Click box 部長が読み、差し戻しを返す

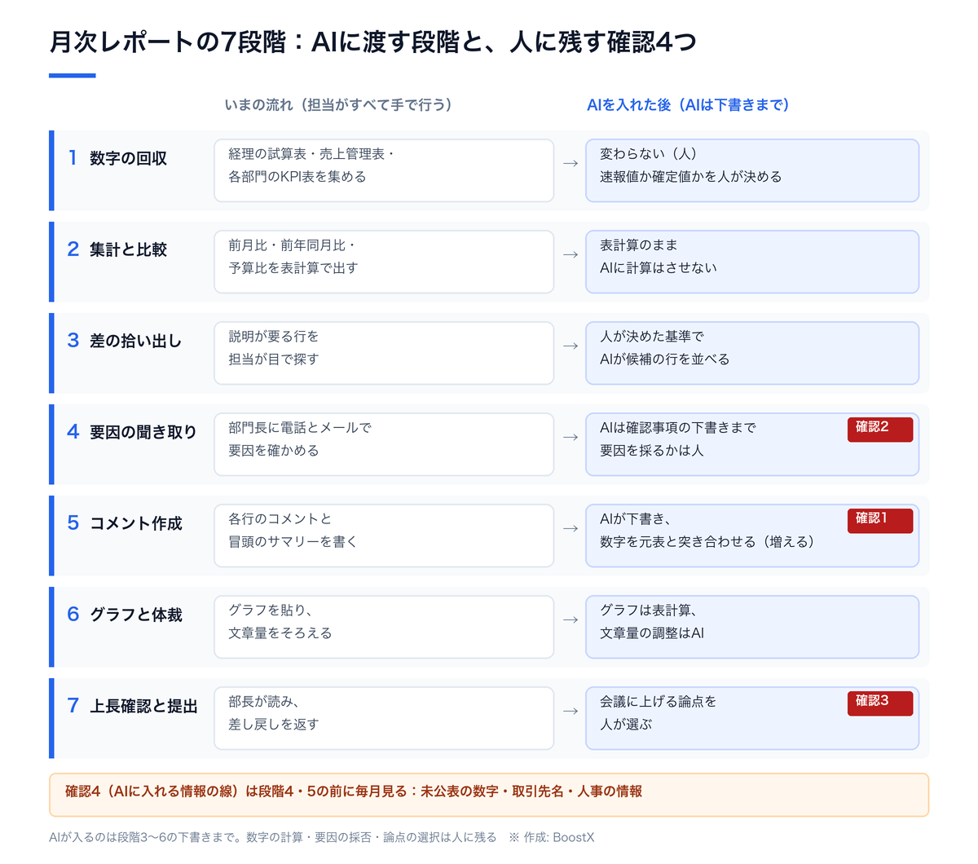[384, 718]
